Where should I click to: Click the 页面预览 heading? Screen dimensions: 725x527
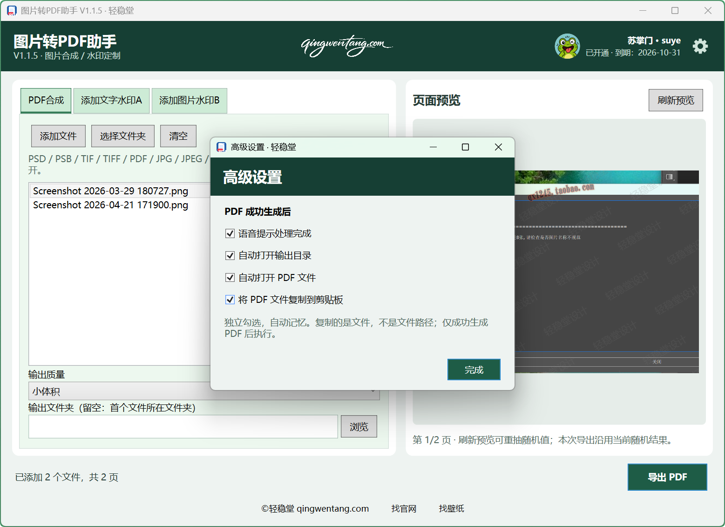coord(436,100)
